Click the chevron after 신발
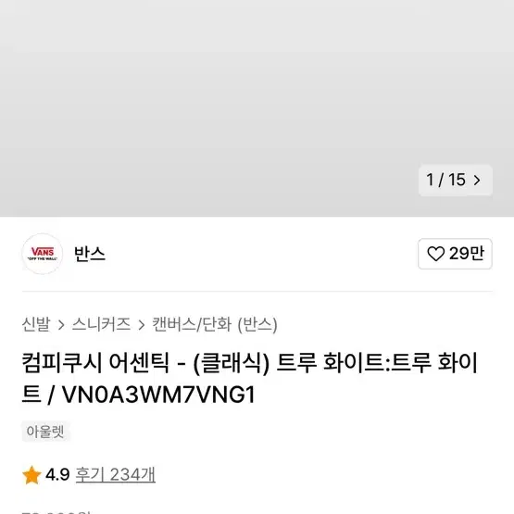Image resolution: width=514 pixels, height=514 pixels. click(x=61, y=325)
